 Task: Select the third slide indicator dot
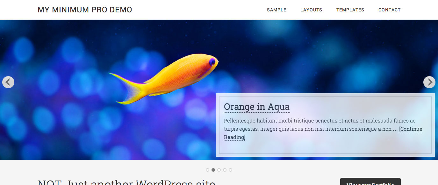219,170
